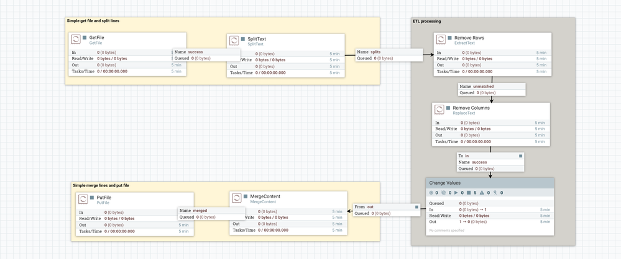Click Queued row under 'merged' connection

click(211, 217)
